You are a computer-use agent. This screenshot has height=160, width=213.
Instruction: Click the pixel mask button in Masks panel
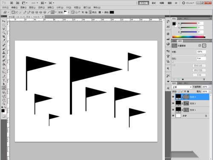pos(200,46)
